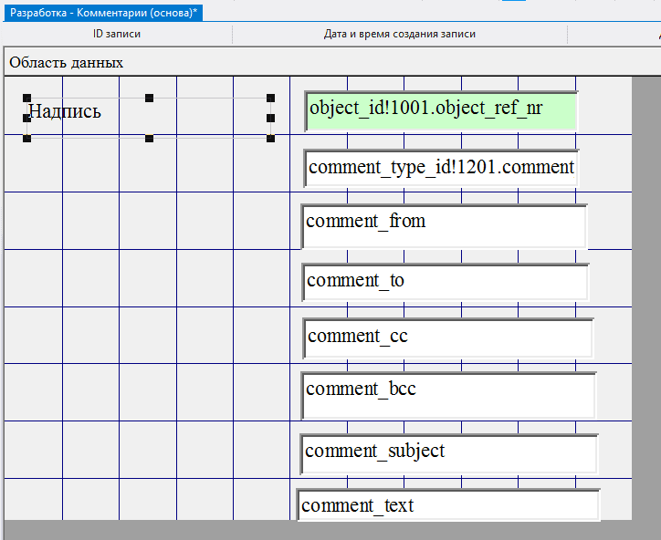Viewport: 661px width, 540px height.
Task: Click the top-left resize handle of Надпись label
Action: click(x=26, y=98)
